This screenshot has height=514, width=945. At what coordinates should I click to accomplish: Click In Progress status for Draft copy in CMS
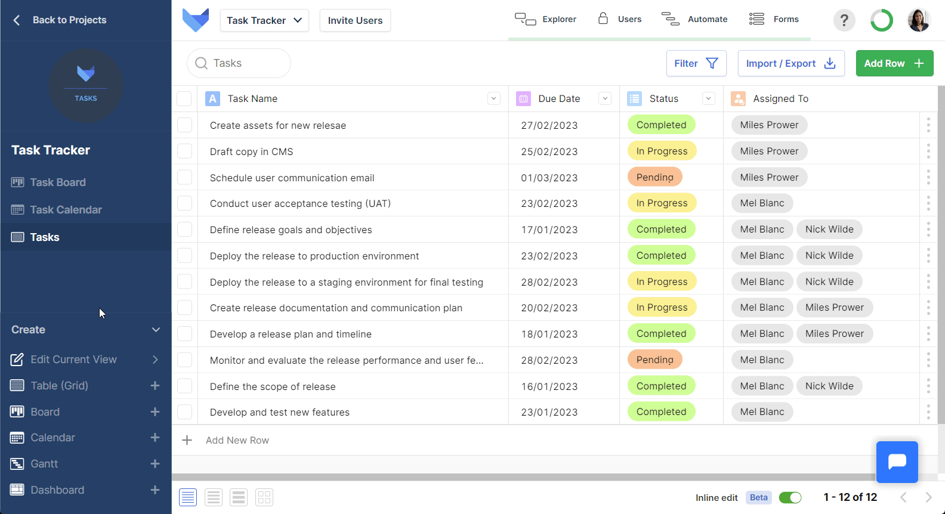tap(662, 151)
